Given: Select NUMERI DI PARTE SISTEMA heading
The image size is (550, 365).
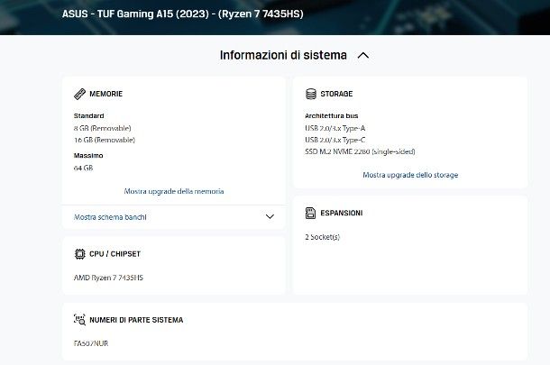Looking at the screenshot, I should (136, 320).
